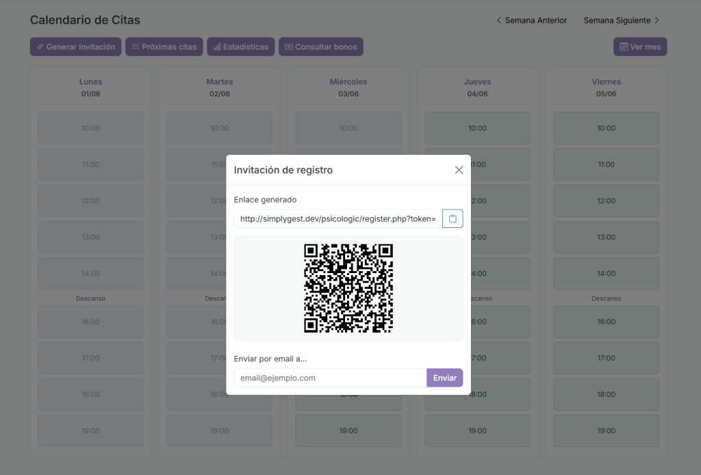Go to Semana Siguiente

[x=622, y=20]
